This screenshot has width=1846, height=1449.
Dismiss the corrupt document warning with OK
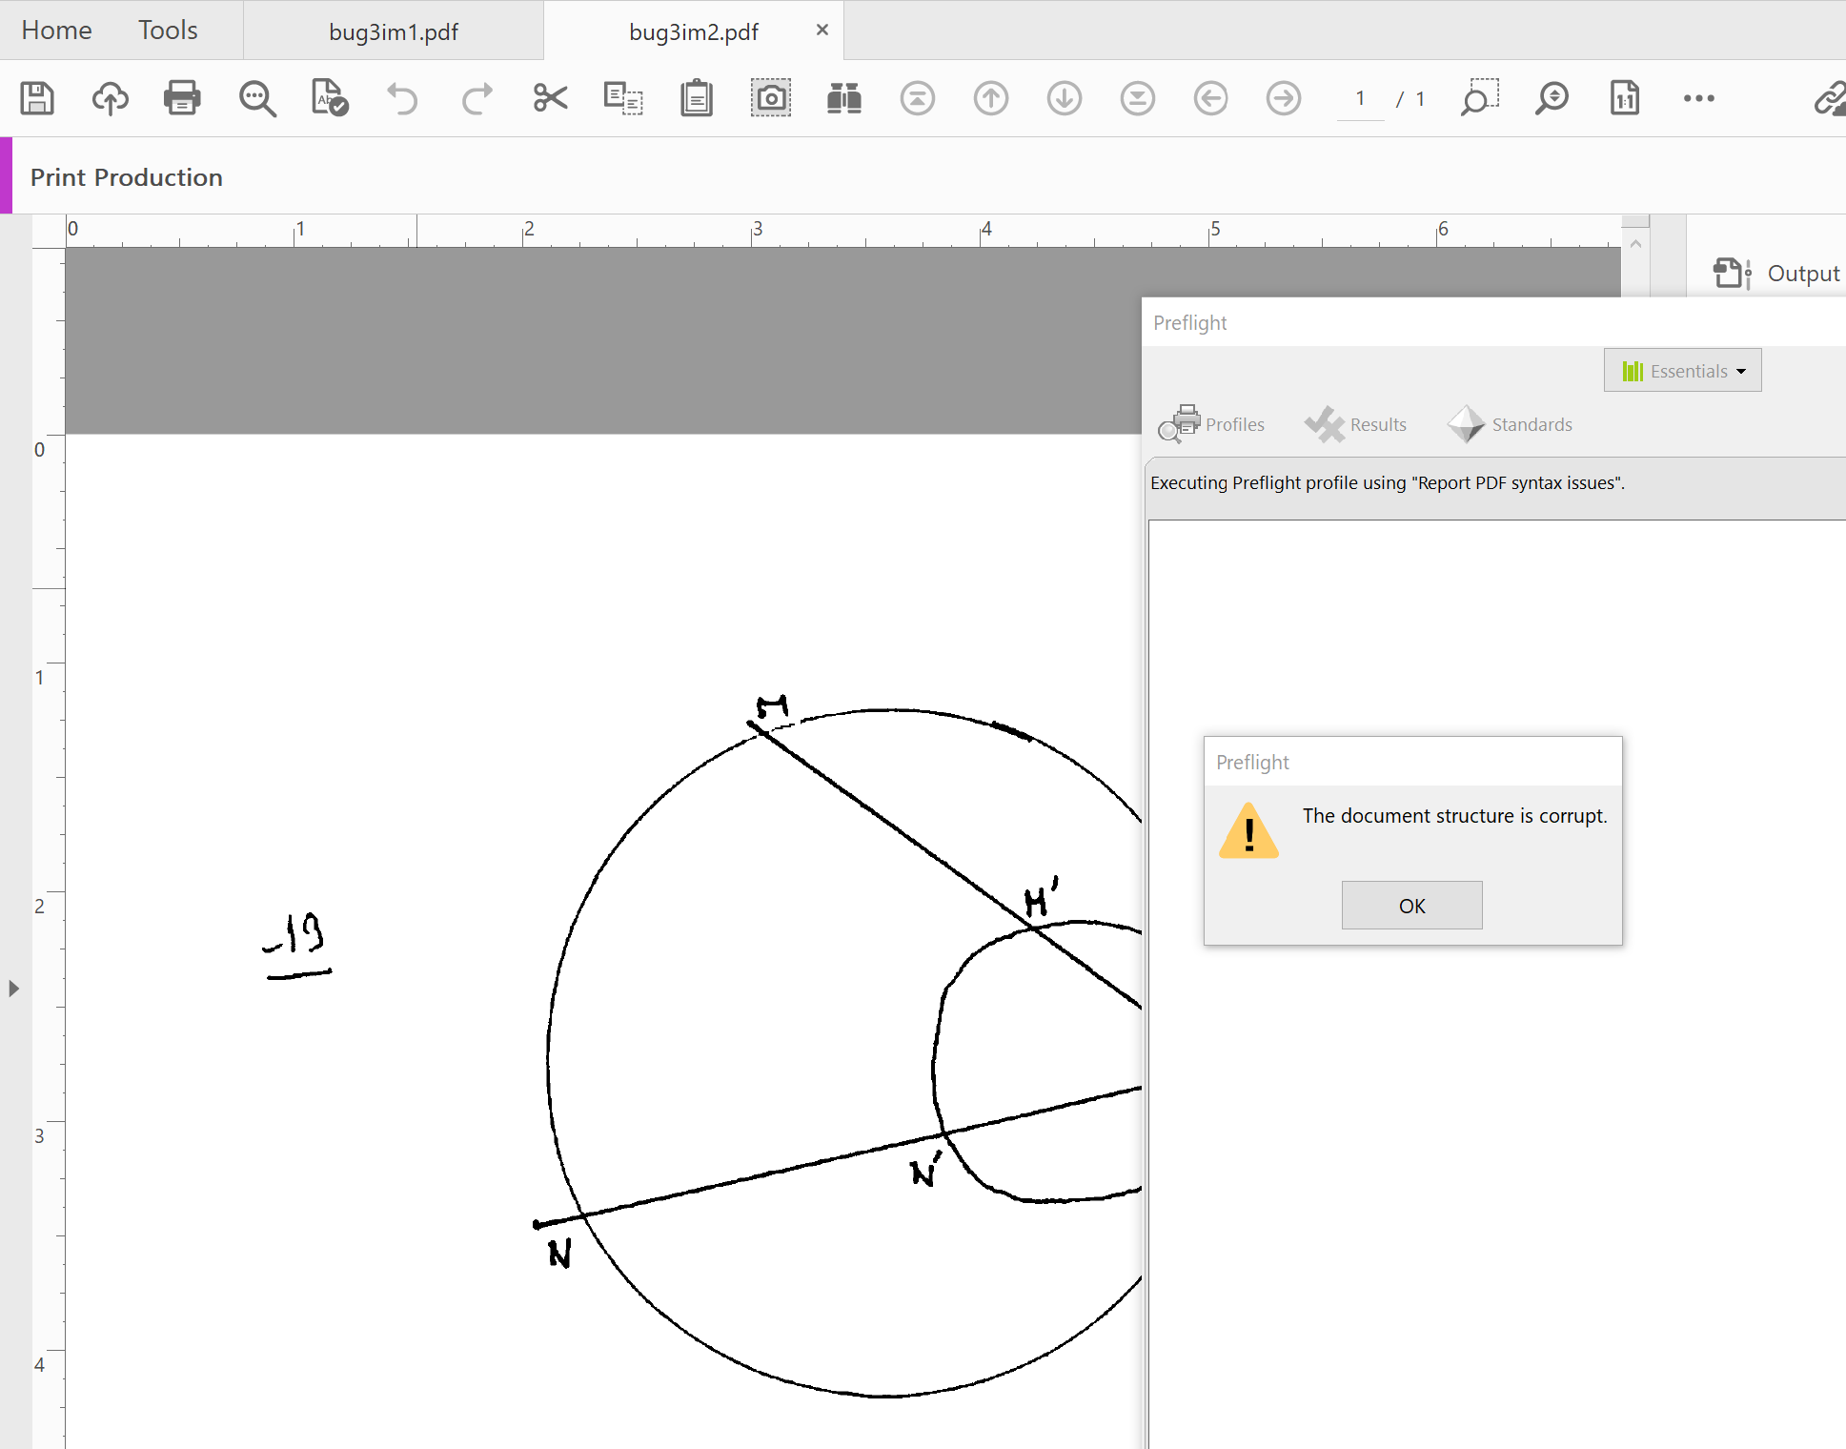[x=1411, y=905]
